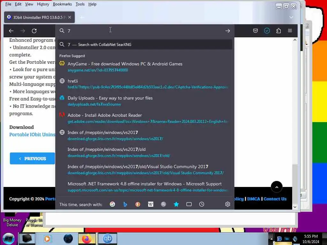Search in Bookmarks using star icon
The image size is (327, 245).
pos(176,204)
